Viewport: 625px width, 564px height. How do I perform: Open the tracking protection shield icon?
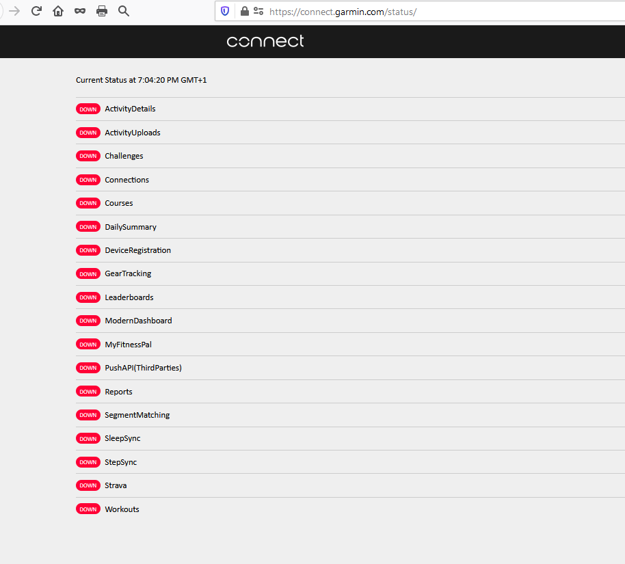225,11
